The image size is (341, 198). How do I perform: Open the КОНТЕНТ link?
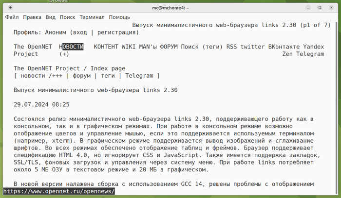click(106, 47)
